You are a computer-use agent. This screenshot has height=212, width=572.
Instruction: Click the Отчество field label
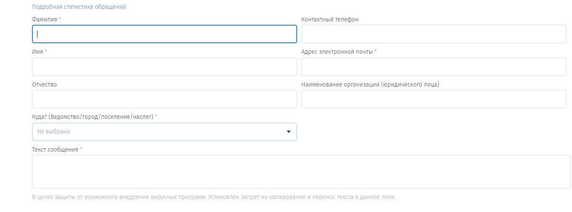point(44,84)
